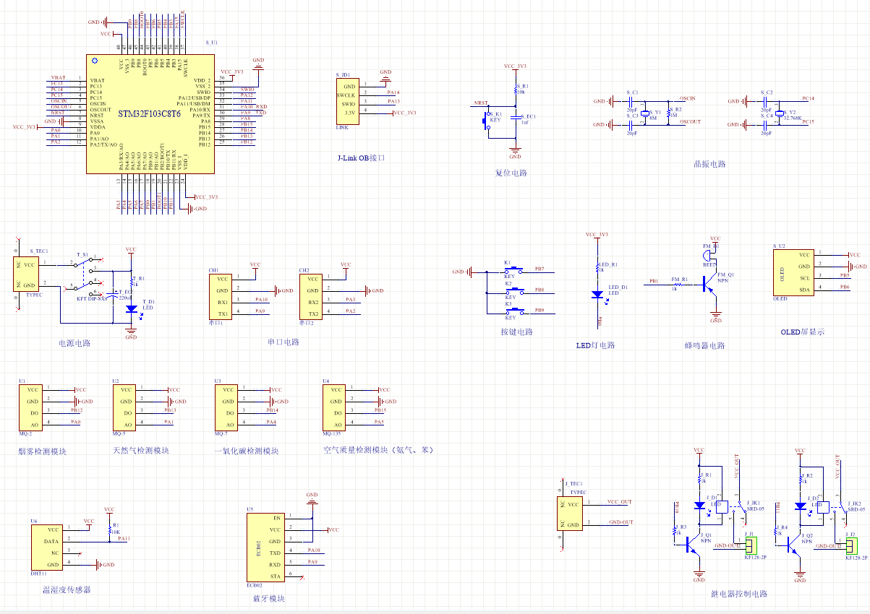This screenshot has height=614, width=870.
Task: Select the S_U2 OLED display module block
Action: [x=793, y=272]
